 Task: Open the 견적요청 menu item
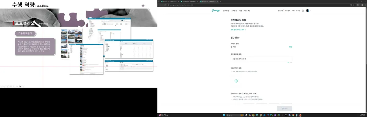coord(226,11)
